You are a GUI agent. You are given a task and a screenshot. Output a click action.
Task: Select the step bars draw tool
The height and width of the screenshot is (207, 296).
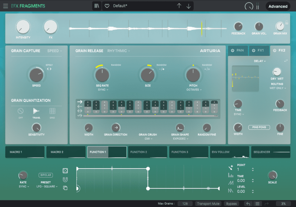231,175
